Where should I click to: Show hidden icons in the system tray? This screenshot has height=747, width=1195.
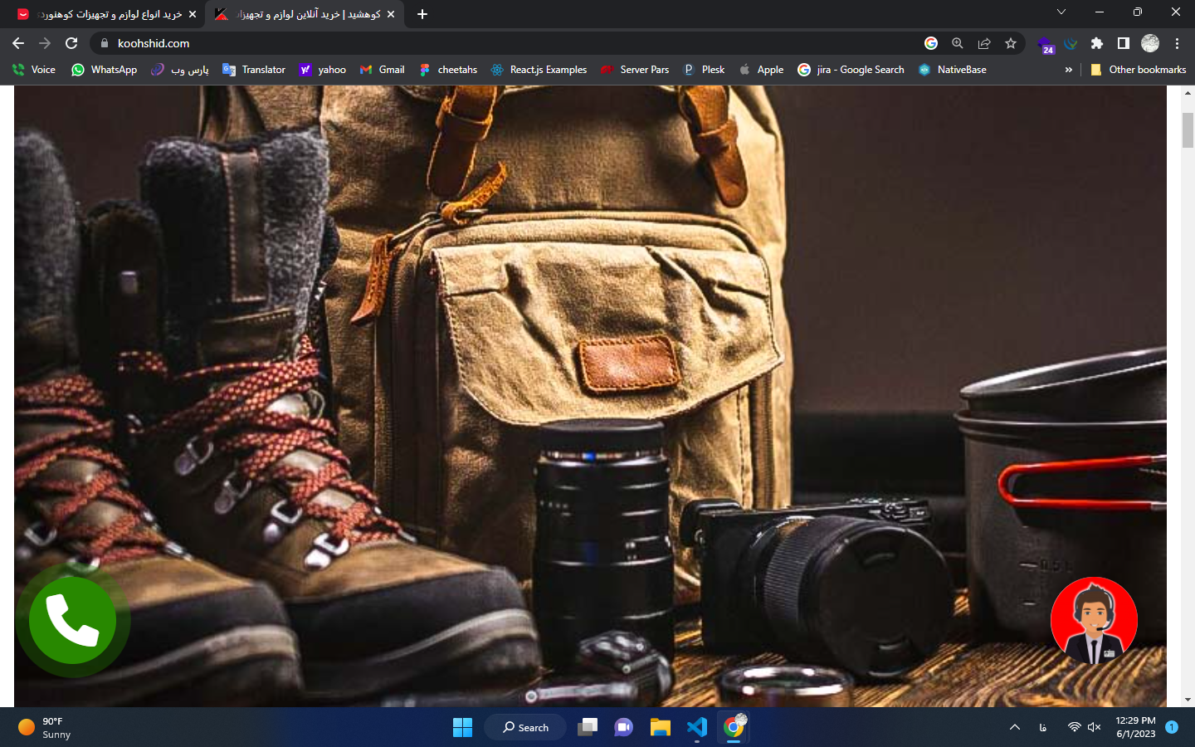(1014, 727)
